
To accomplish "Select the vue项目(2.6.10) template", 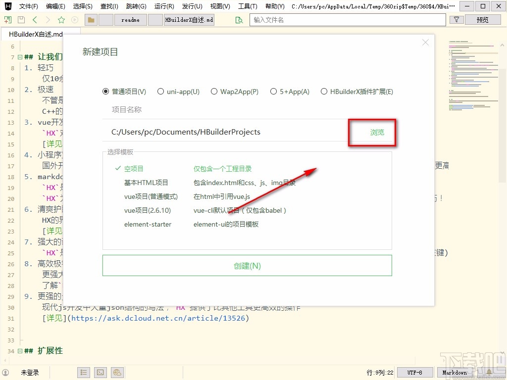I will (148, 210).
